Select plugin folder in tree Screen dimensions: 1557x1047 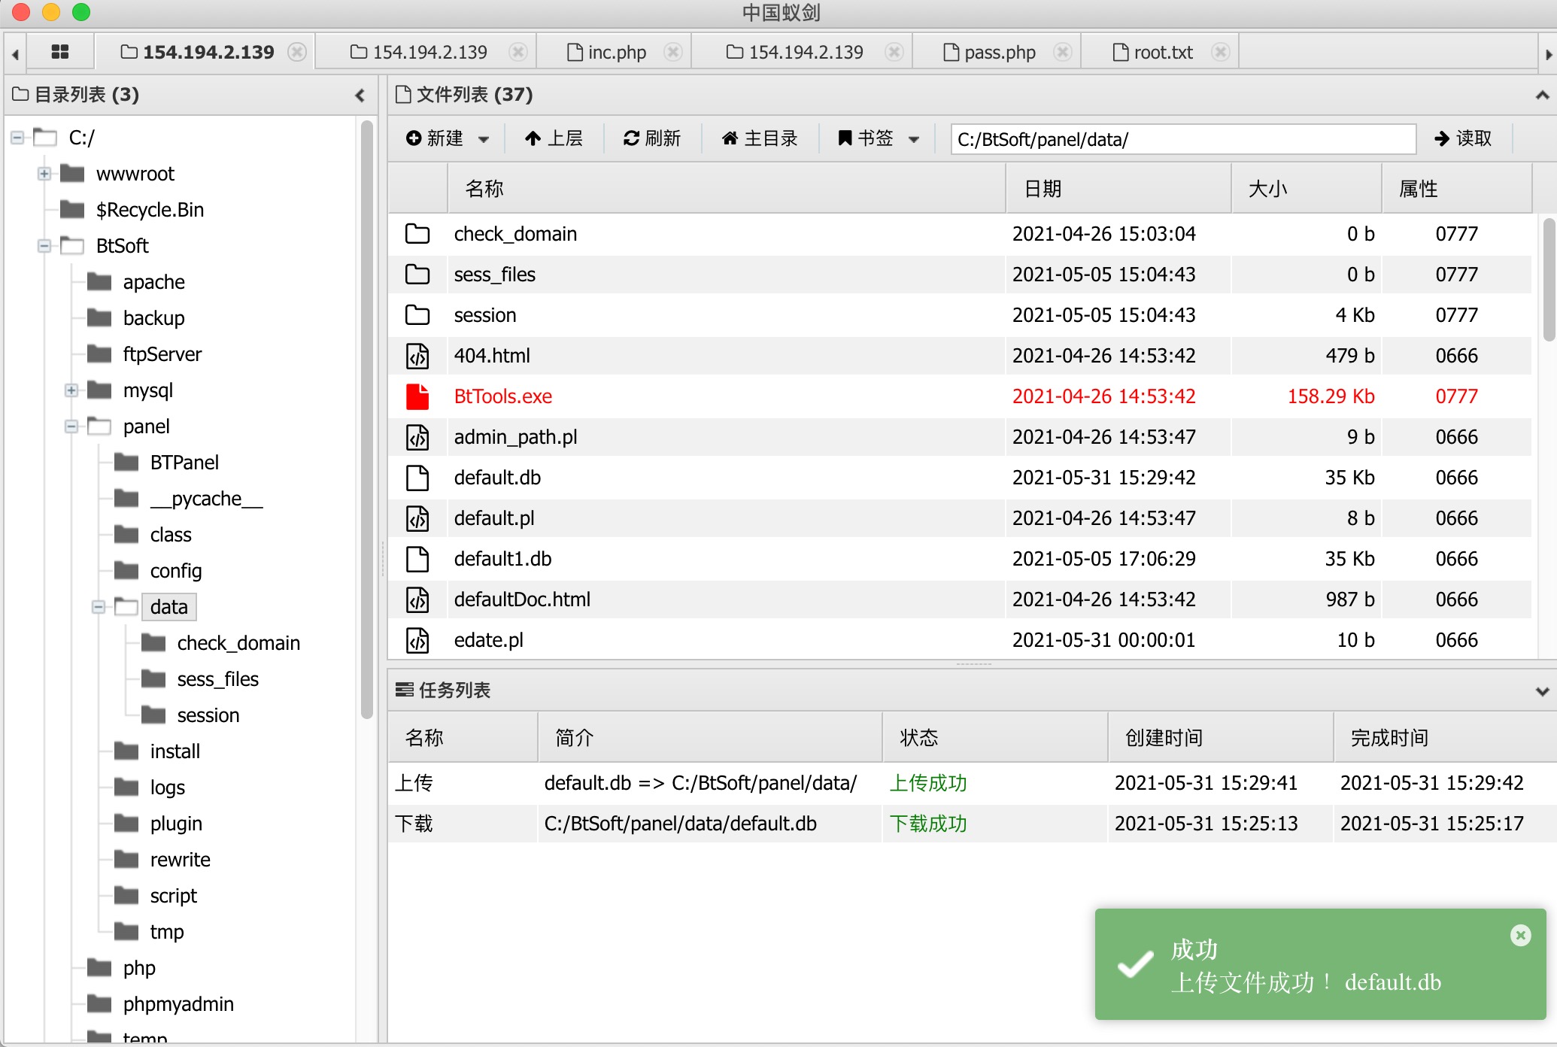(x=176, y=824)
